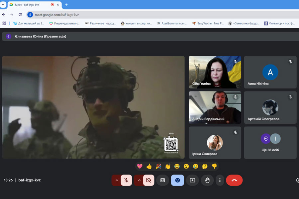This screenshot has height=199, width=299.
Task: Select Алла Нікітіна's participant tile
Action: coord(270,72)
